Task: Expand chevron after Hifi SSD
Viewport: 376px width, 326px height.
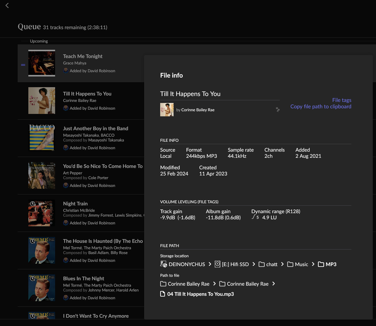Action: 254,264
